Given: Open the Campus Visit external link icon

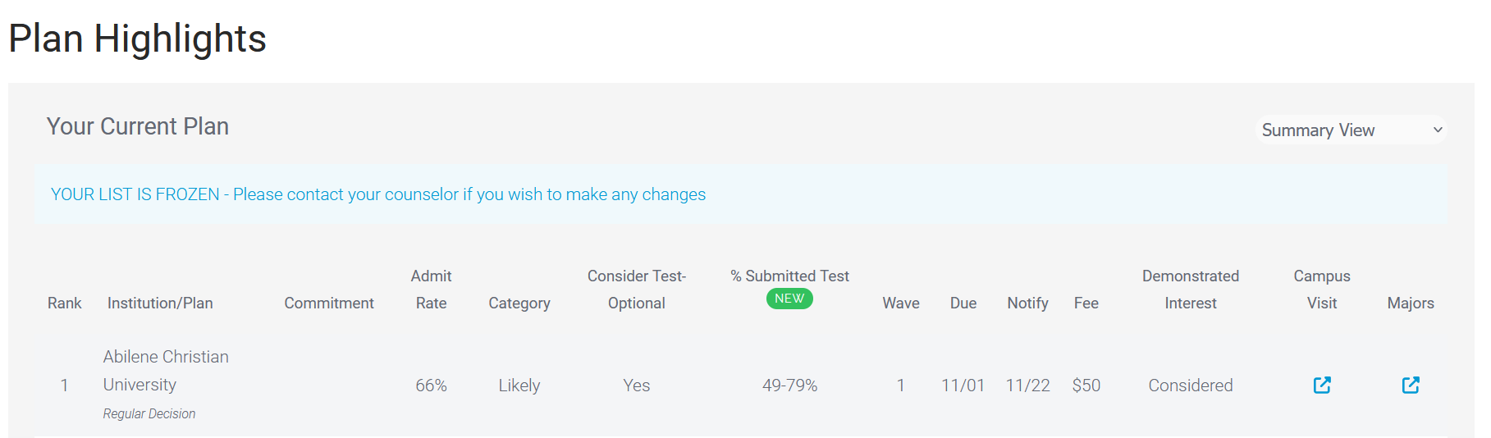Looking at the screenshot, I should 1322,385.
